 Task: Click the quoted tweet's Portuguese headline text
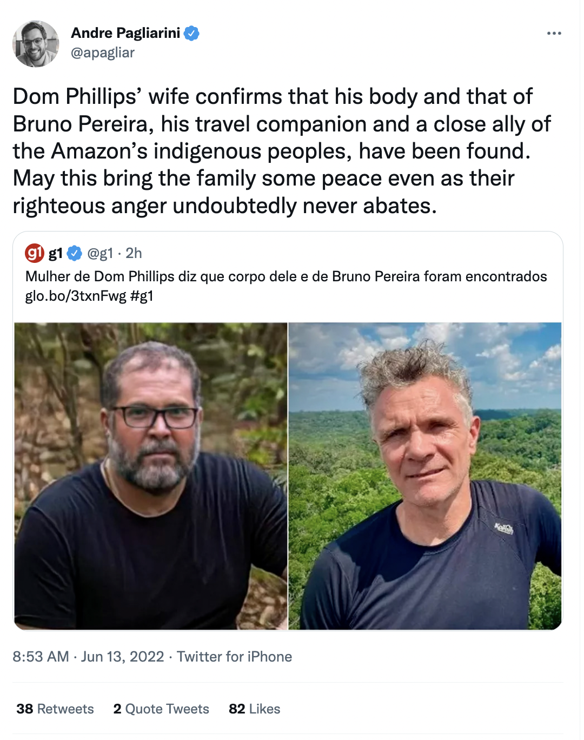click(286, 276)
